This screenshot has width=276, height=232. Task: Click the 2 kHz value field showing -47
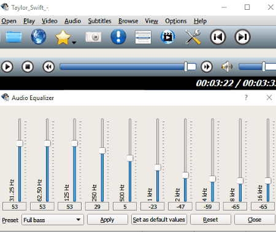pos(180,206)
